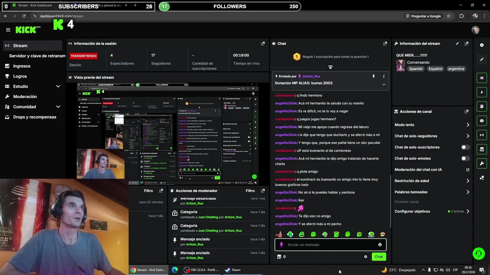This screenshot has width=490, height=275.
Task: Click Artiom_Rus in the pinned message
Action: [x=311, y=76]
